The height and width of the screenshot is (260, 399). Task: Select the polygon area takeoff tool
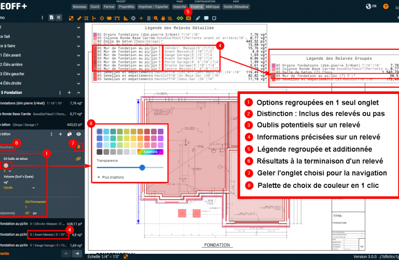[x=87, y=18]
